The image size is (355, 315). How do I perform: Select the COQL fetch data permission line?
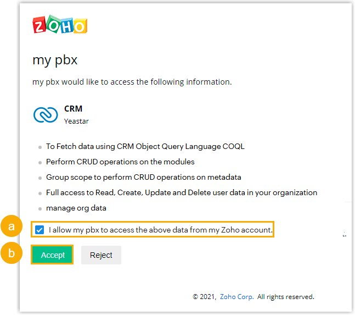tap(145, 147)
